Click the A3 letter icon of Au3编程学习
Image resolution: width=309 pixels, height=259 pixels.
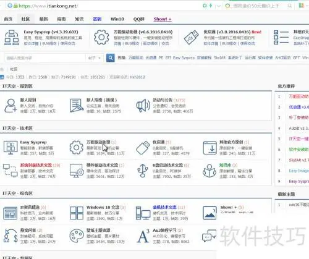(x=143, y=236)
